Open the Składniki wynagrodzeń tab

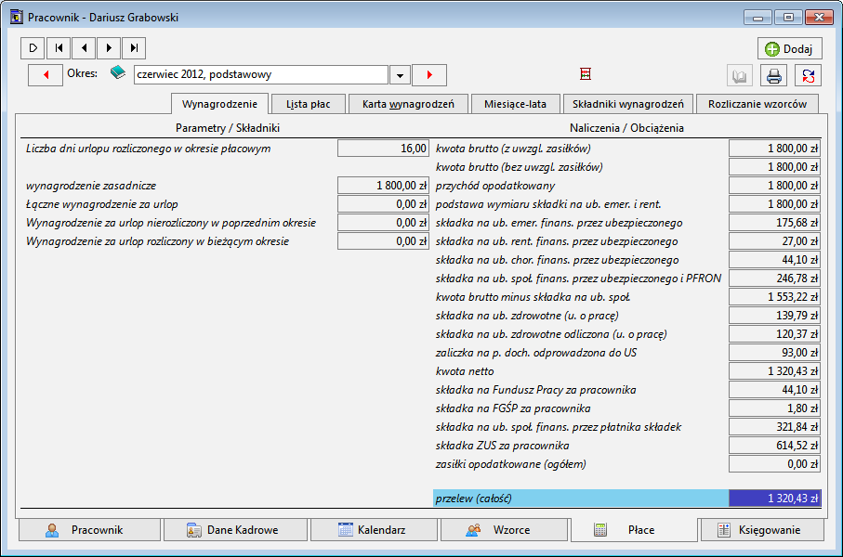coord(628,104)
